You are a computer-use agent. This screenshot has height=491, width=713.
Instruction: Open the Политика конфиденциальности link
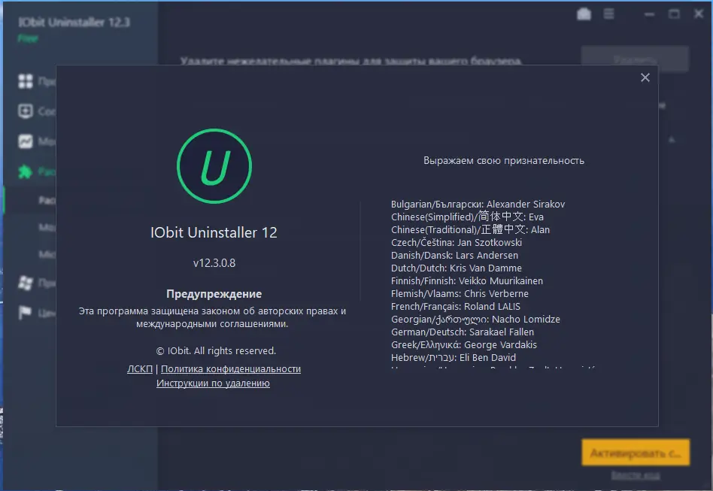coord(231,368)
